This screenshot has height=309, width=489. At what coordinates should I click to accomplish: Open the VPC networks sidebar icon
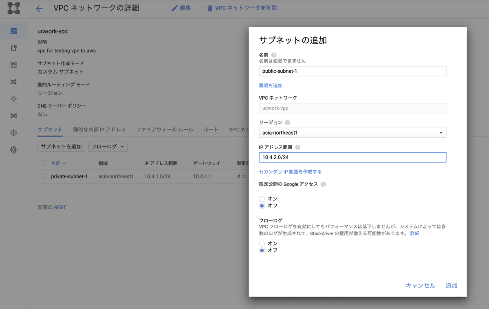[x=13, y=30]
